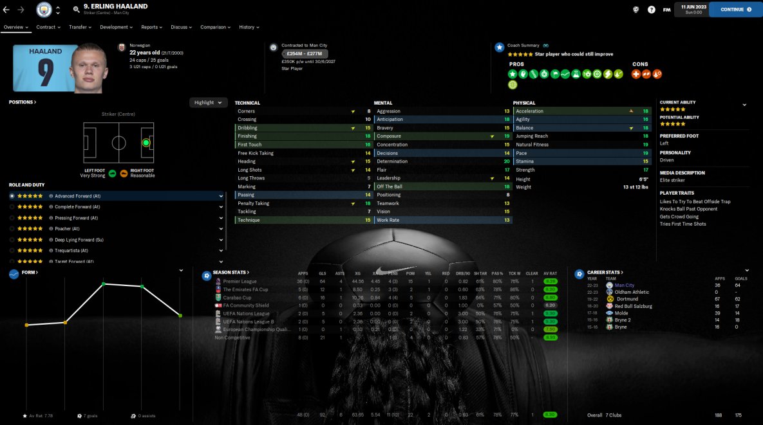Click the lightning bolt pro icon

click(608, 75)
